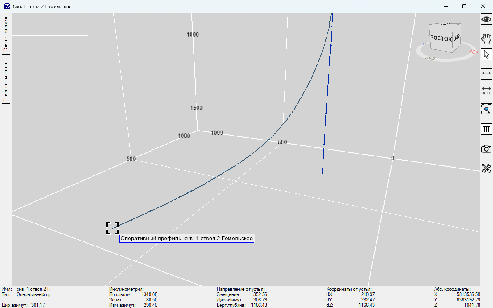Screen dimensions: 493x308
Task: Click the СЕВЕР face of the view cube
Action: click(x=456, y=37)
